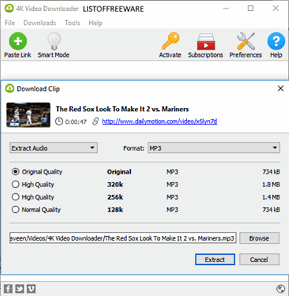Open Twitter icon in status bar

(x=20, y=289)
